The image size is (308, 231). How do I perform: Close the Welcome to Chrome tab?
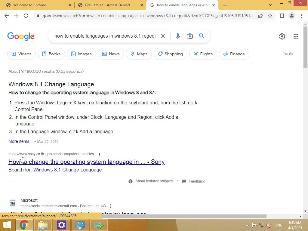[x=70, y=5]
